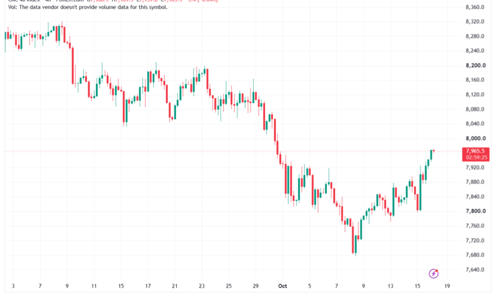Click the 7,760.0 price axis label
Viewport: 496px width, 299px height.
[x=475, y=226]
